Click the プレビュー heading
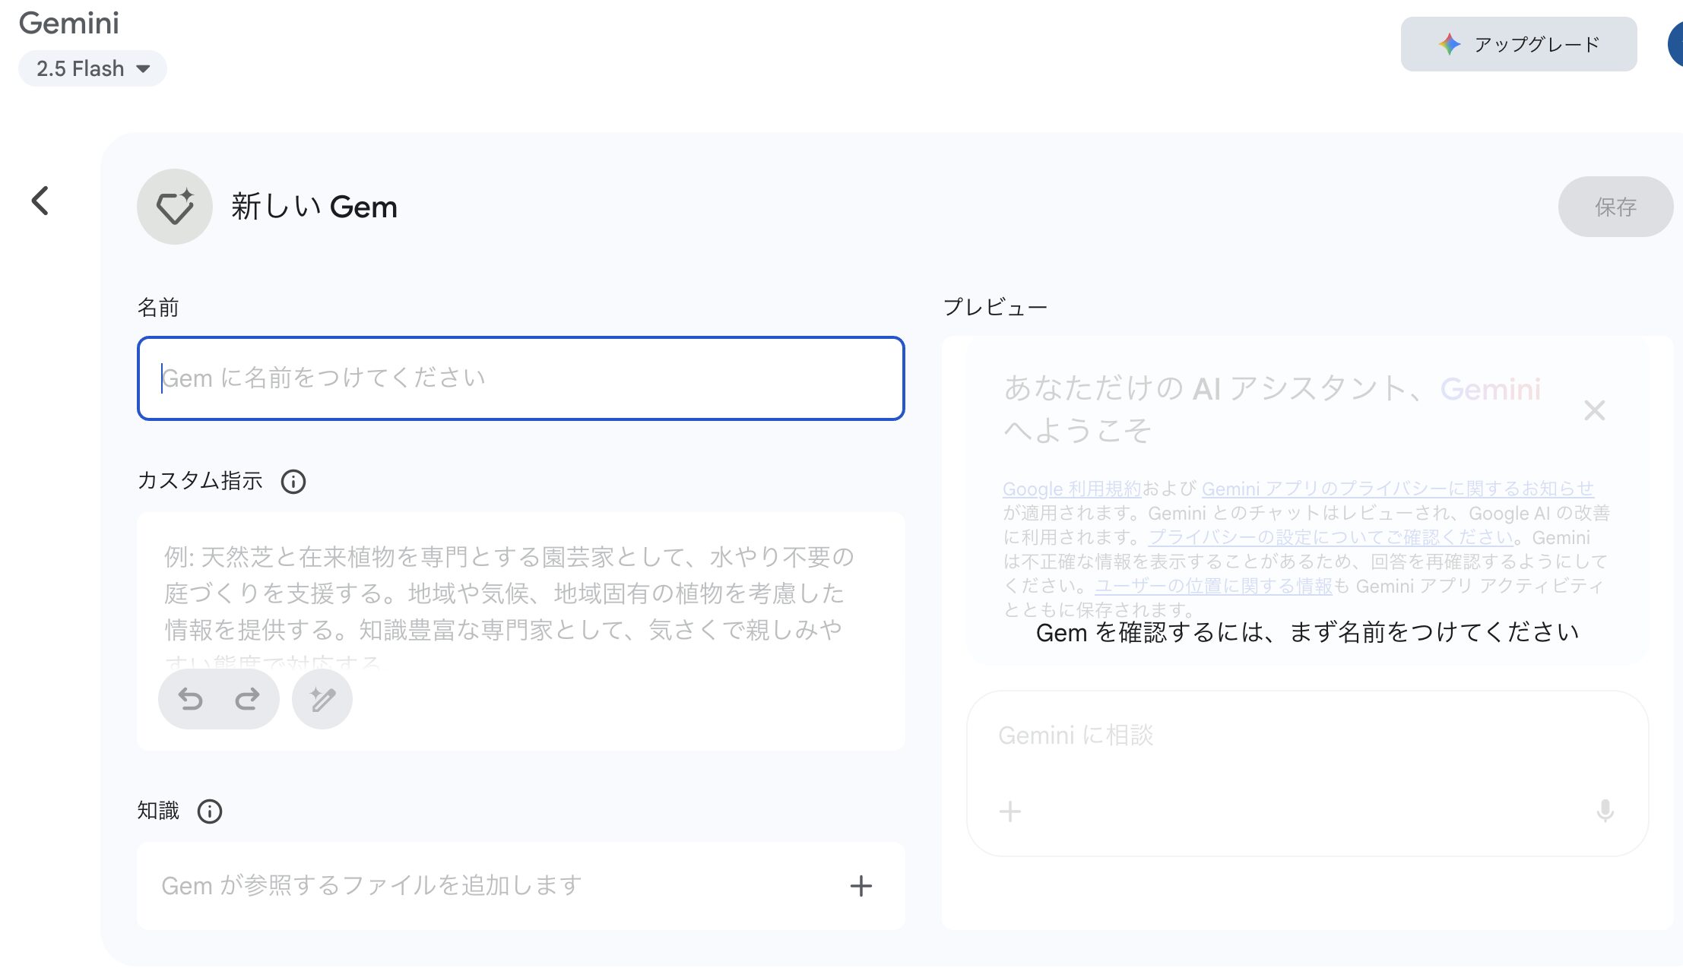This screenshot has width=1683, height=968. (995, 308)
